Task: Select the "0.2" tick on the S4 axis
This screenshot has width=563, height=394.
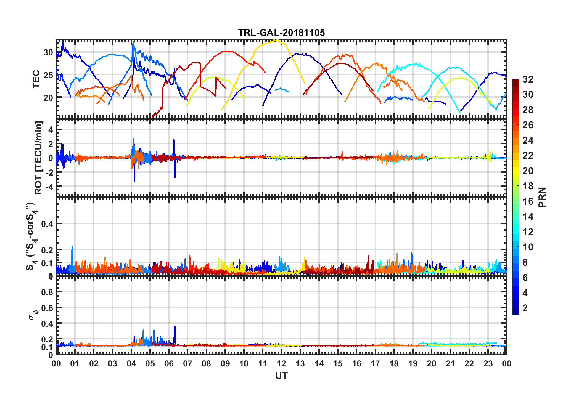Action: coord(47,250)
